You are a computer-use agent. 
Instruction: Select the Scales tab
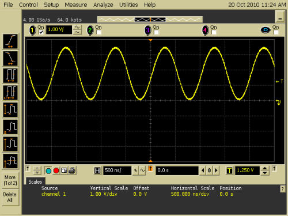tap(35, 181)
